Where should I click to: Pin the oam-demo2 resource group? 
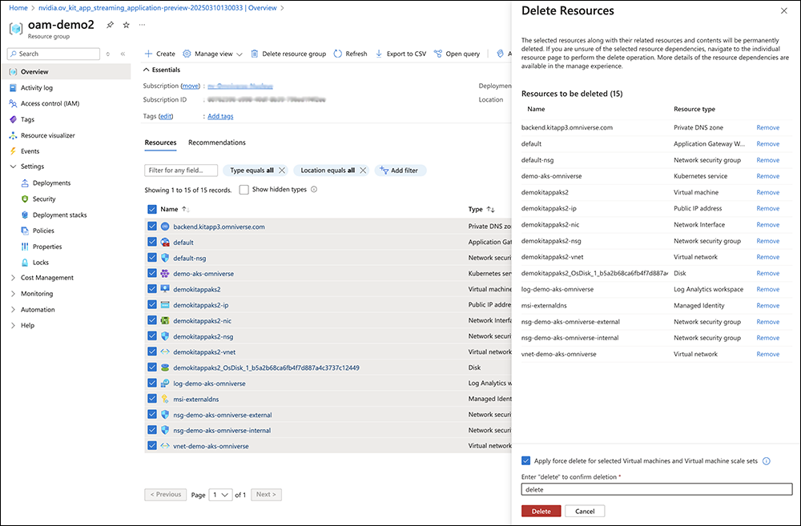tap(110, 25)
